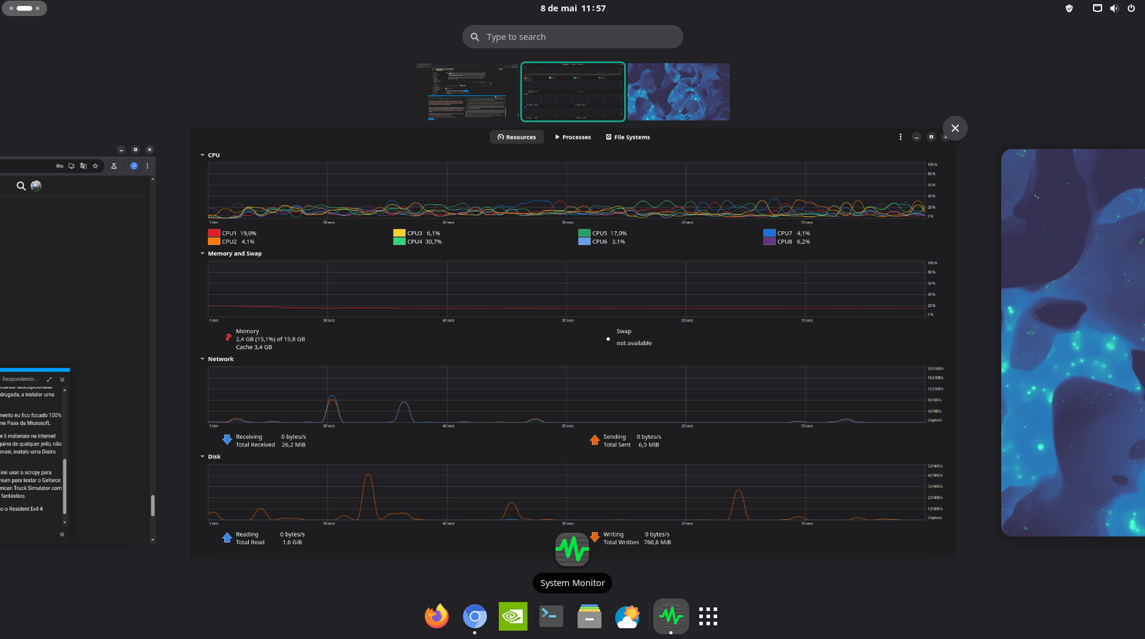Select the blue wallpaper workspace thumbnail
The width and height of the screenshot is (1145, 639).
(678, 92)
